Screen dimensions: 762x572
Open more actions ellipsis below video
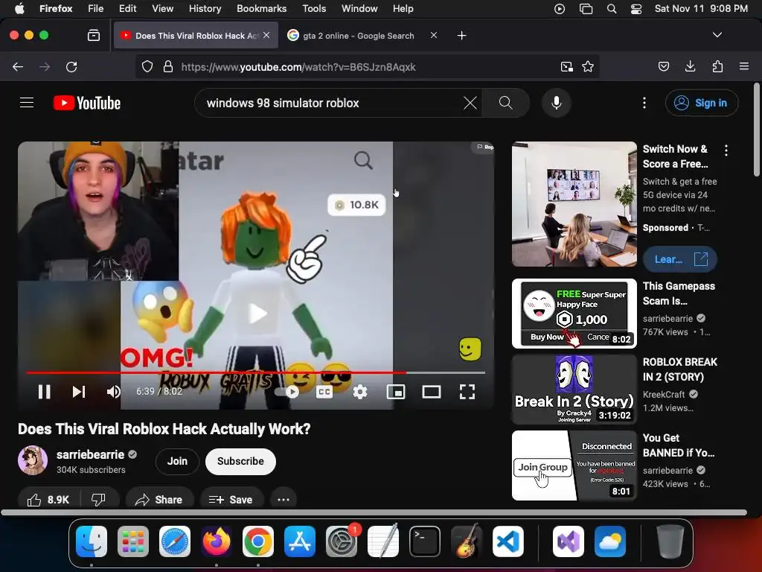(x=284, y=500)
